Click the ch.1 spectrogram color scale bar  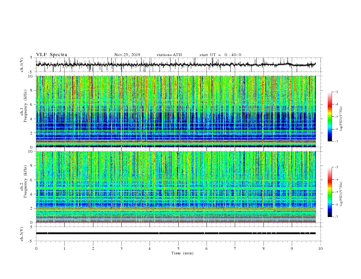pos(330,117)
